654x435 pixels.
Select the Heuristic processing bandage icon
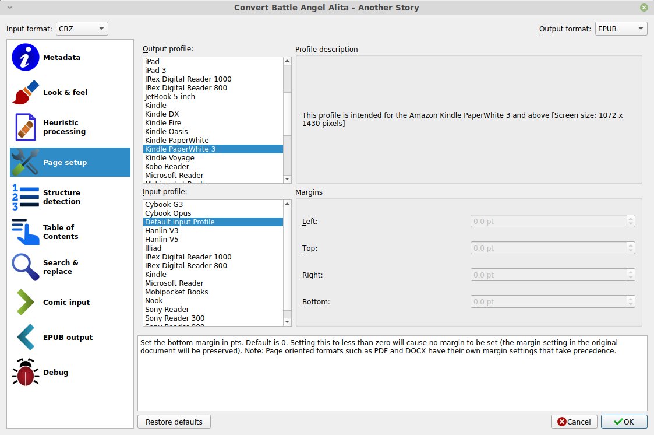coord(26,127)
